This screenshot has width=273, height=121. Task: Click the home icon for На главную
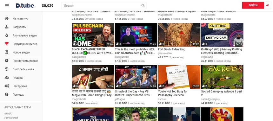coord(7,18)
